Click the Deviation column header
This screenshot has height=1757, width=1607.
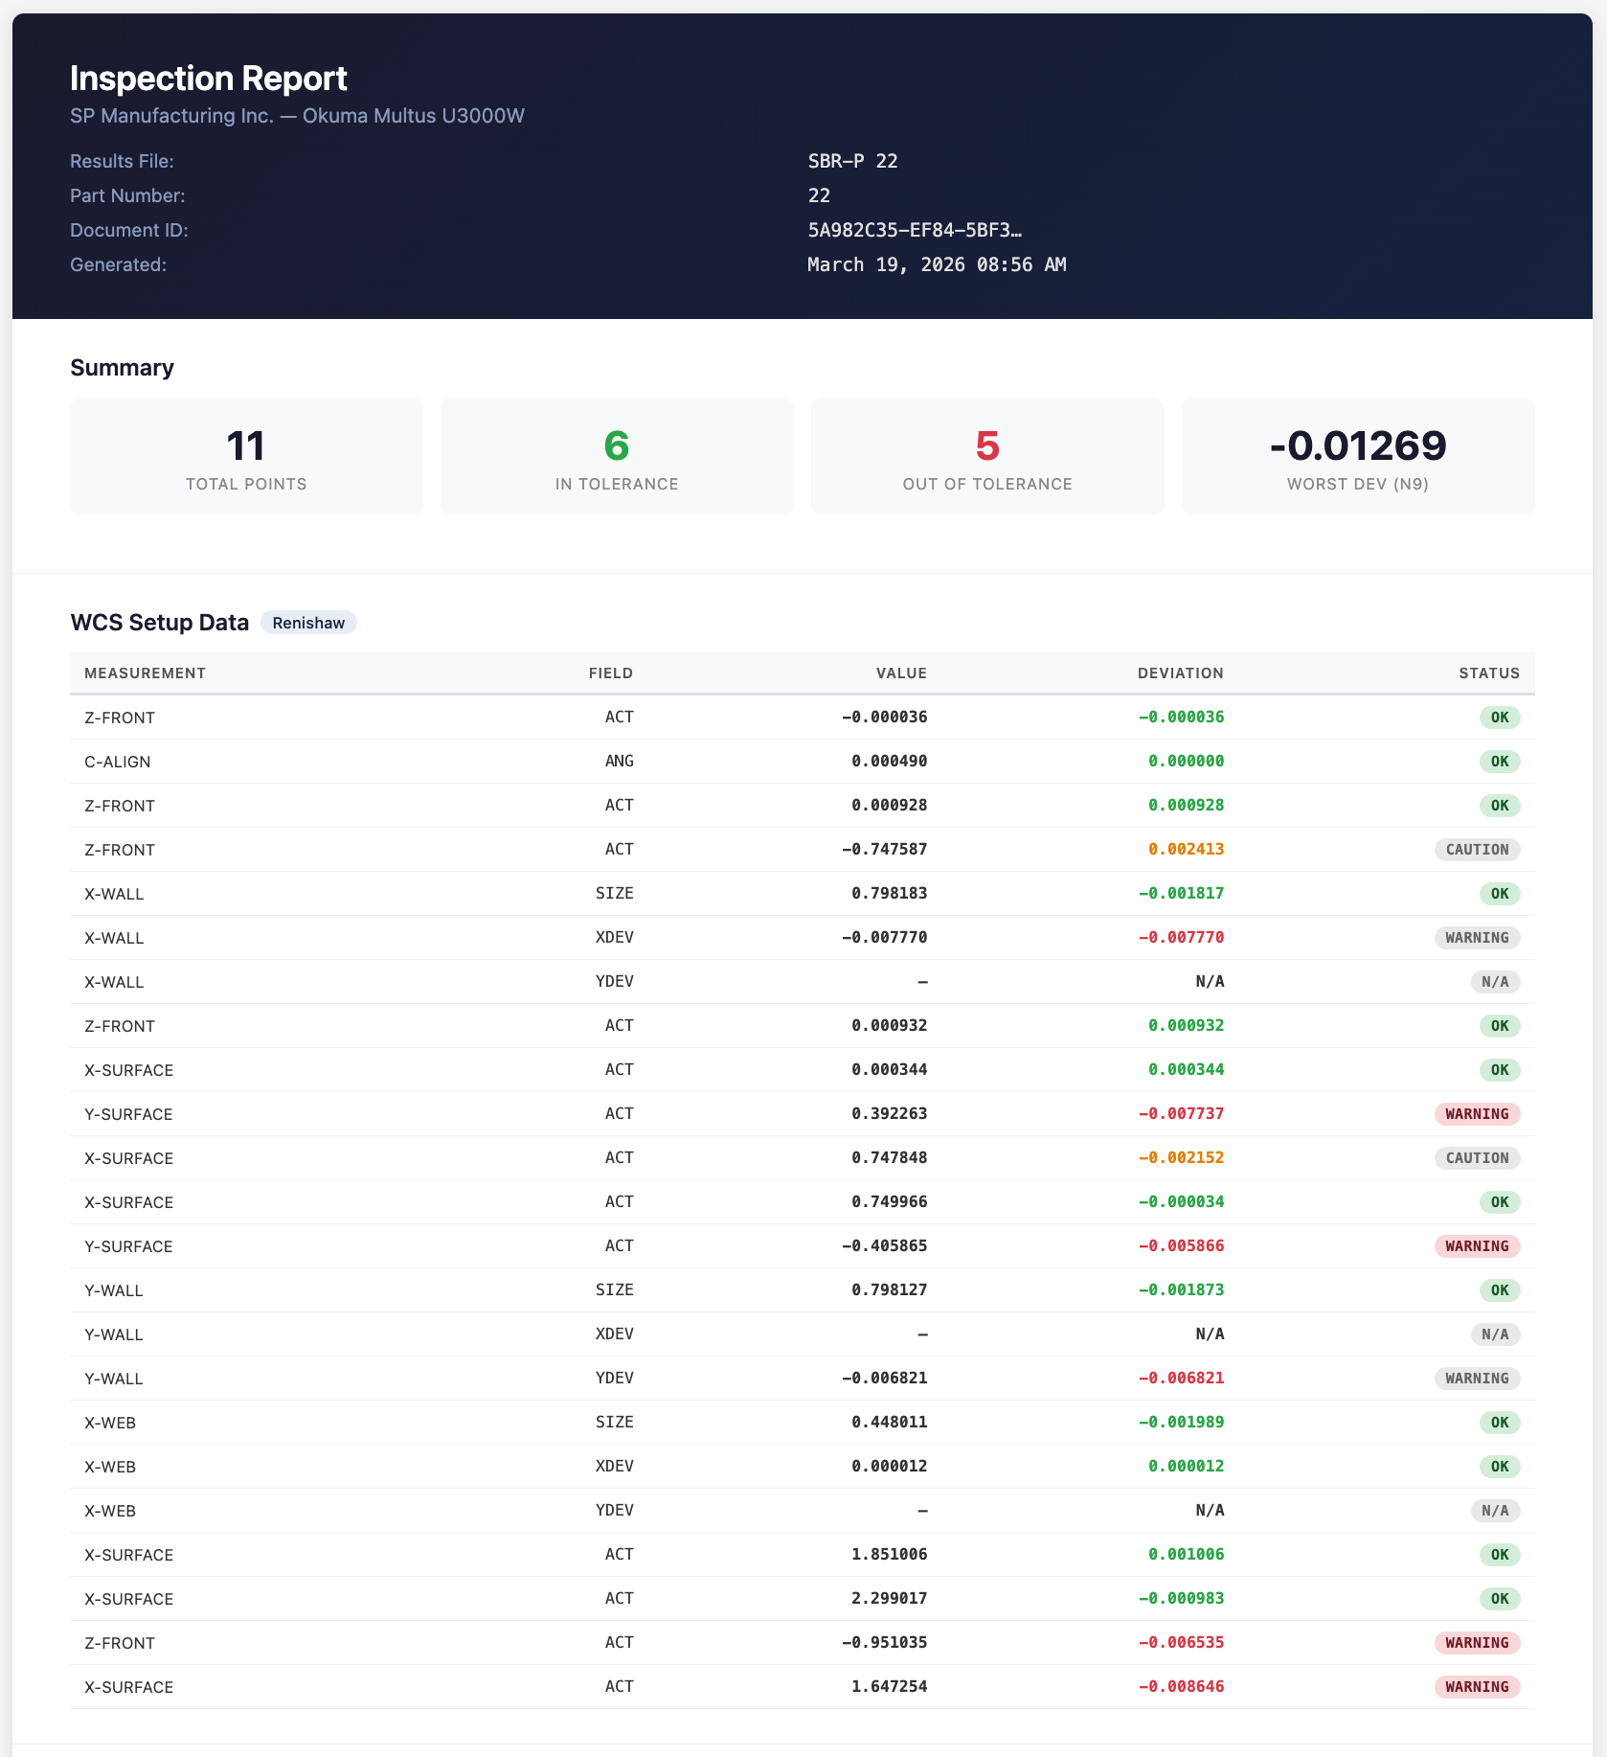pyautogui.click(x=1180, y=673)
